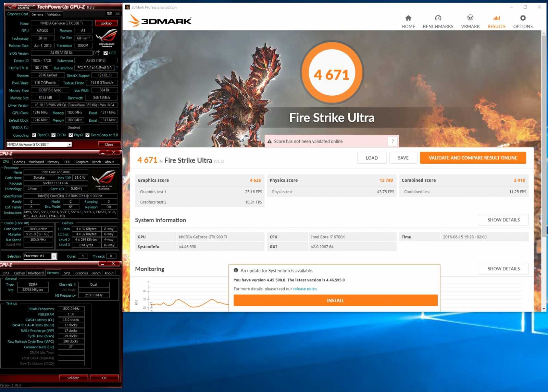This screenshot has width=548, height=392.
Task: Close the upper CPU-Z window
Action: point(114,152)
